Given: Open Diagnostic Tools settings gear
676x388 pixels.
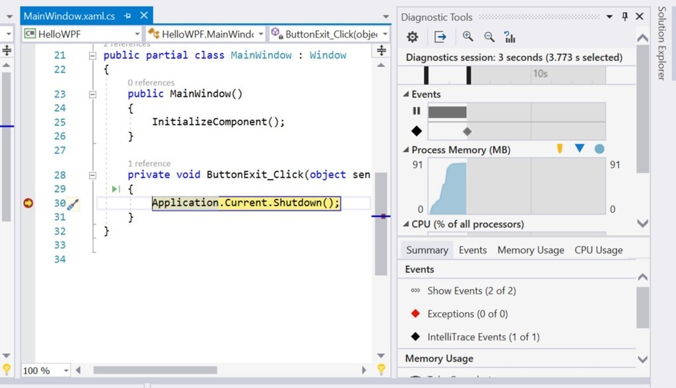Looking at the screenshot, I should pos(413,37).
